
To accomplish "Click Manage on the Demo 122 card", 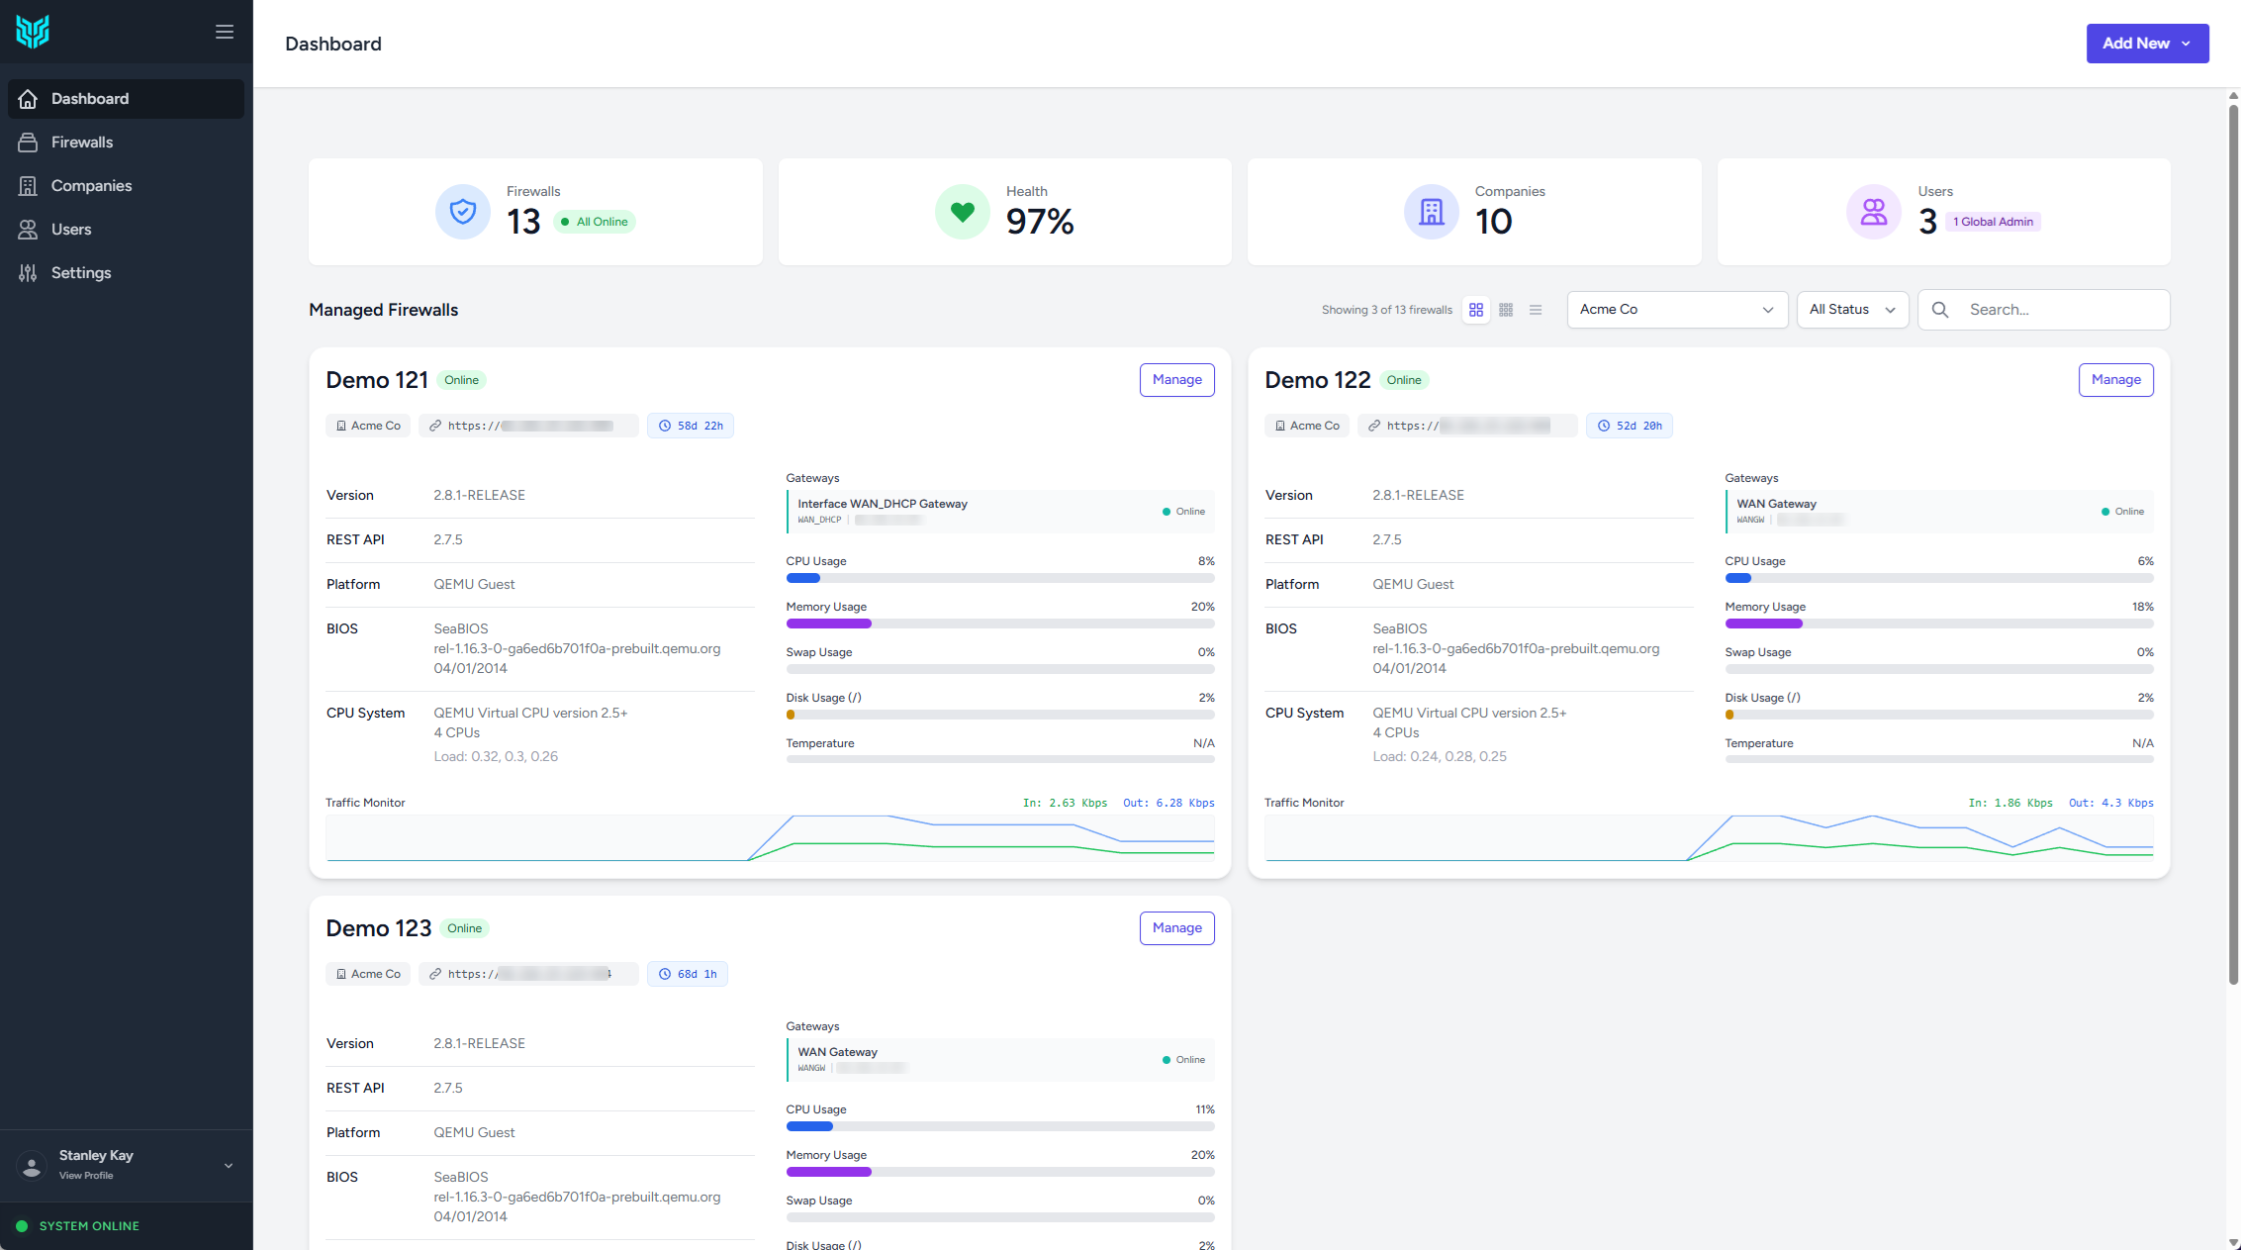I will 2115,380.
